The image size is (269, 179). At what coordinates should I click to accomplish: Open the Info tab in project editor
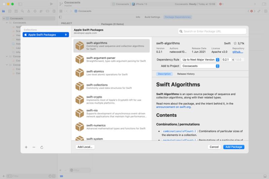138,17
